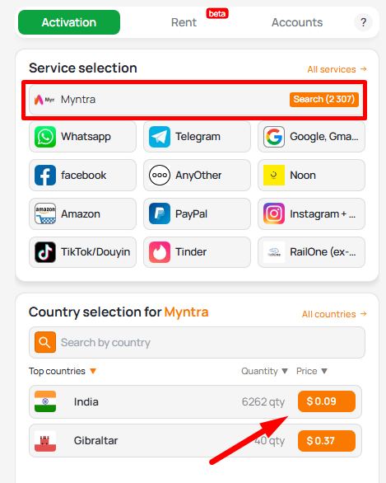Select the Google, Gmail service
Viewport: 386px width, 483px height.
(x=311, y=137)
